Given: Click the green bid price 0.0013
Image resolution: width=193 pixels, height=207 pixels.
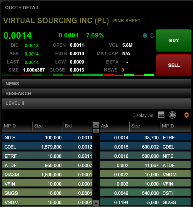Looking at the screenshot, I should pyautogui.click(x=32, y=45).
